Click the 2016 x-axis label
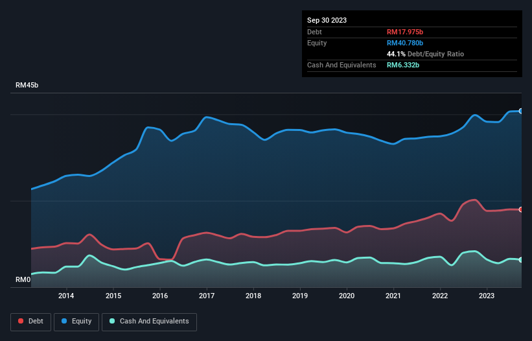This screenshot has width=532, height=341. [x=160, y=296]
